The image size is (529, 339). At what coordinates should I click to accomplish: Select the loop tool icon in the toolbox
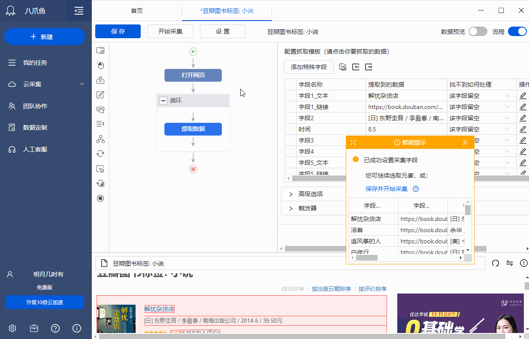tap(100, 154)
